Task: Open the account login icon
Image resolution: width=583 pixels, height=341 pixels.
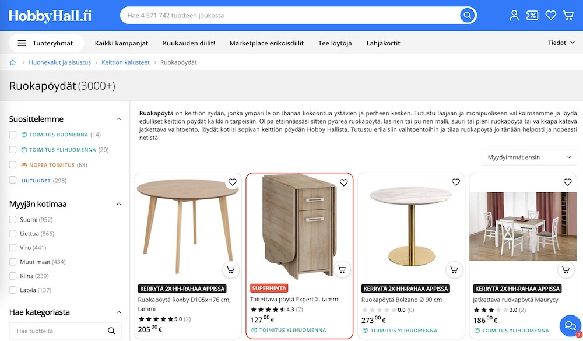Action: point(514,15)
